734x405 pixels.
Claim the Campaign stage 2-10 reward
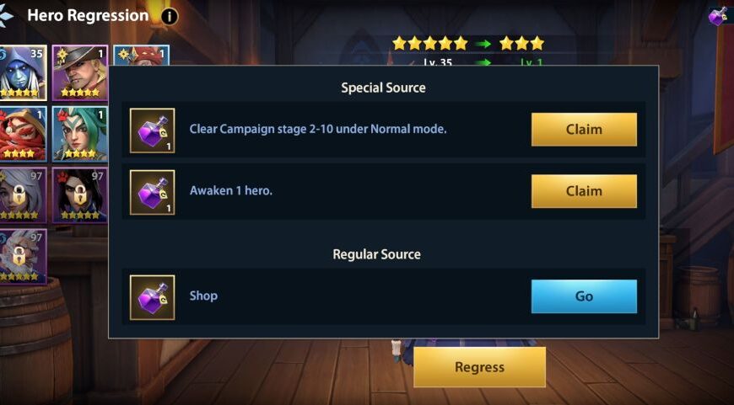click(x=584, y=130)
